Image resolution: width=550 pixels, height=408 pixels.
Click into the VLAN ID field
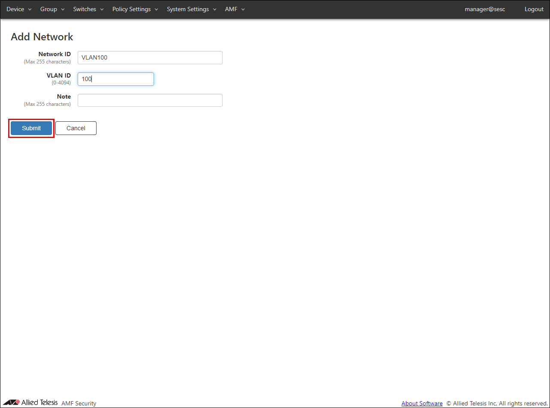(115, 79)
